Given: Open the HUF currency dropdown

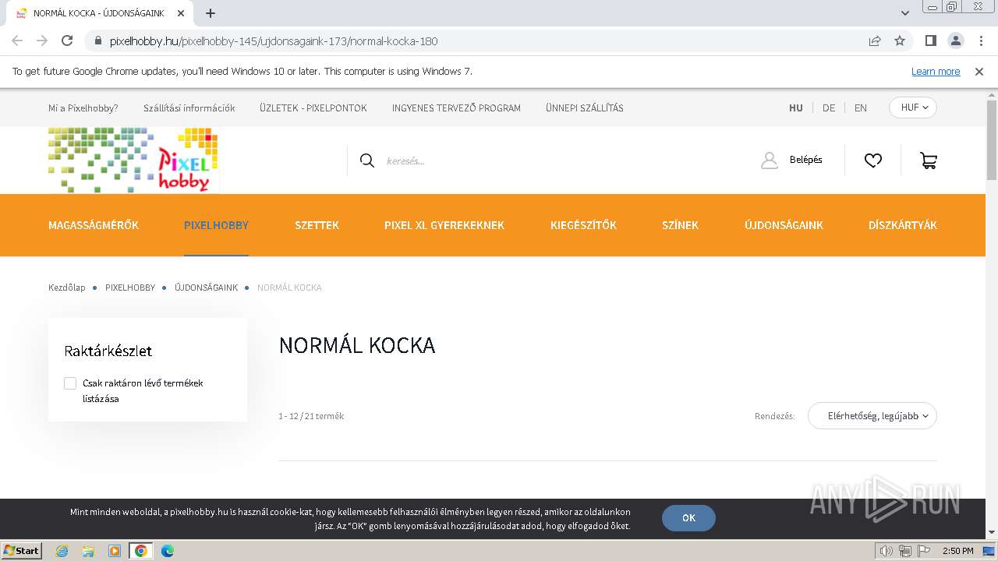Looking at the screenshot, I should (x=913, y=108).
